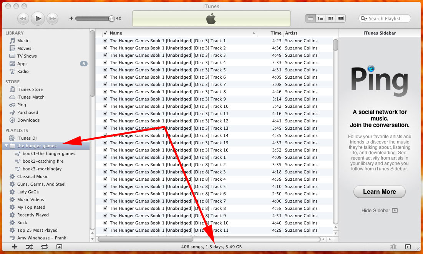Image resolution: width=423 pixels, height=254 pixels.
Task: Uncheck Disc 8 Track 1 checkbox
Action: [x=105, y=157]
